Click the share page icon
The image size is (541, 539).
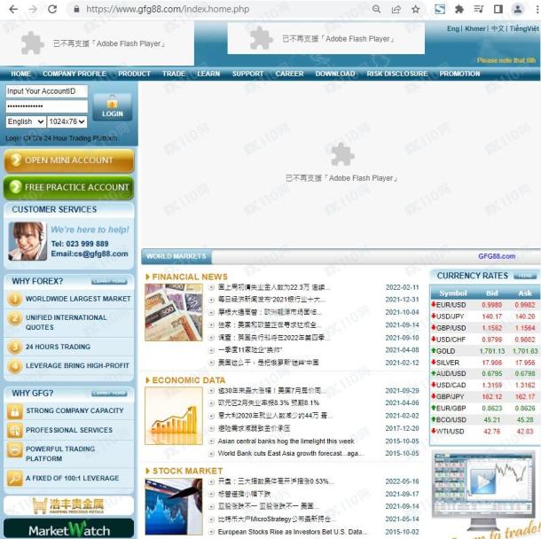point(396,10)
